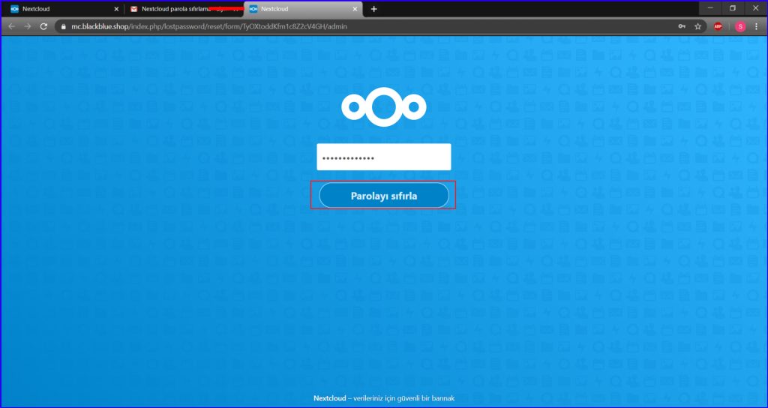Open Chrome three-dot menu
The image size is (768, 408).
point(756,26)
